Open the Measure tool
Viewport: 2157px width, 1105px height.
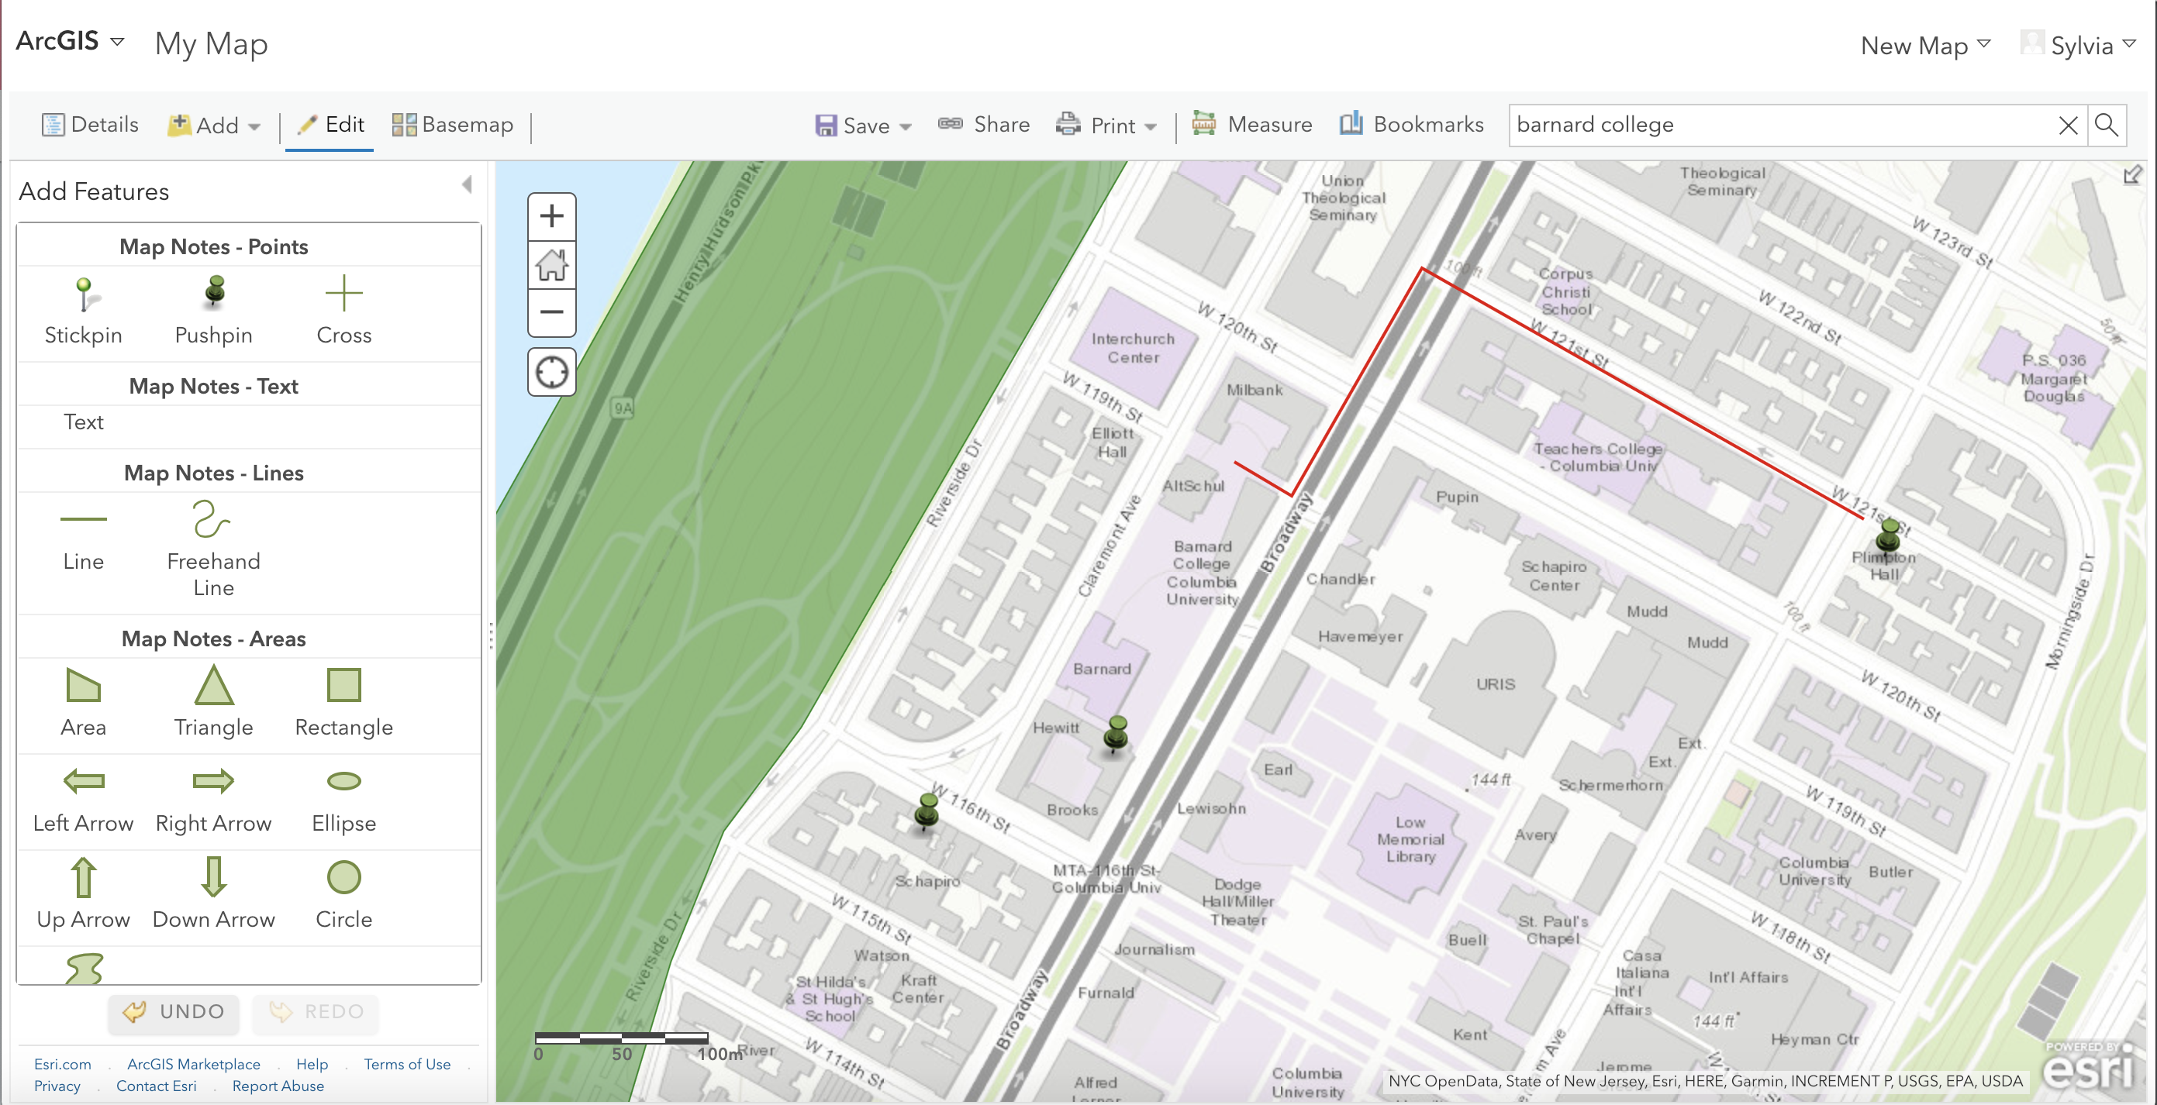pyautogui.click(x=1252, y=125)
